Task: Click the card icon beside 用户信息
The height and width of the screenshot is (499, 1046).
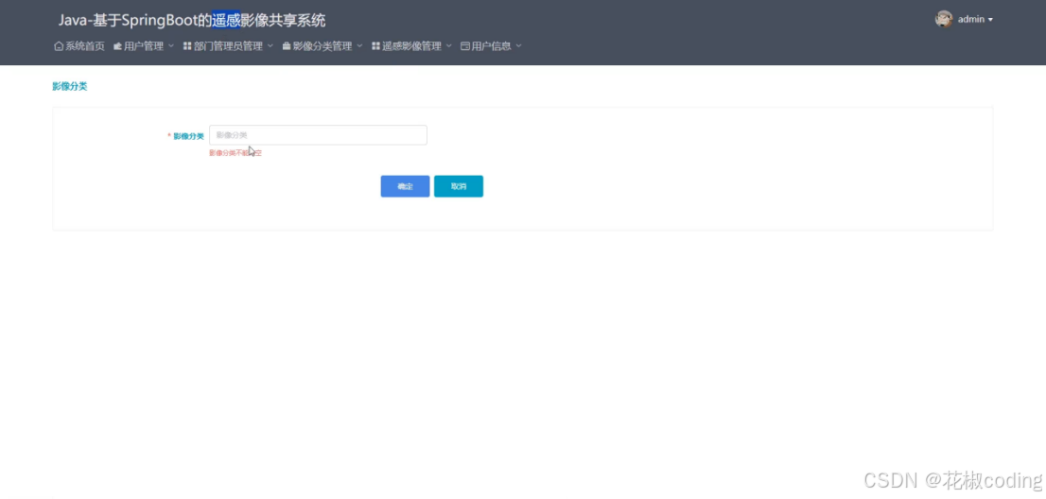Action: pyautogui.click(x=465, y=46)
